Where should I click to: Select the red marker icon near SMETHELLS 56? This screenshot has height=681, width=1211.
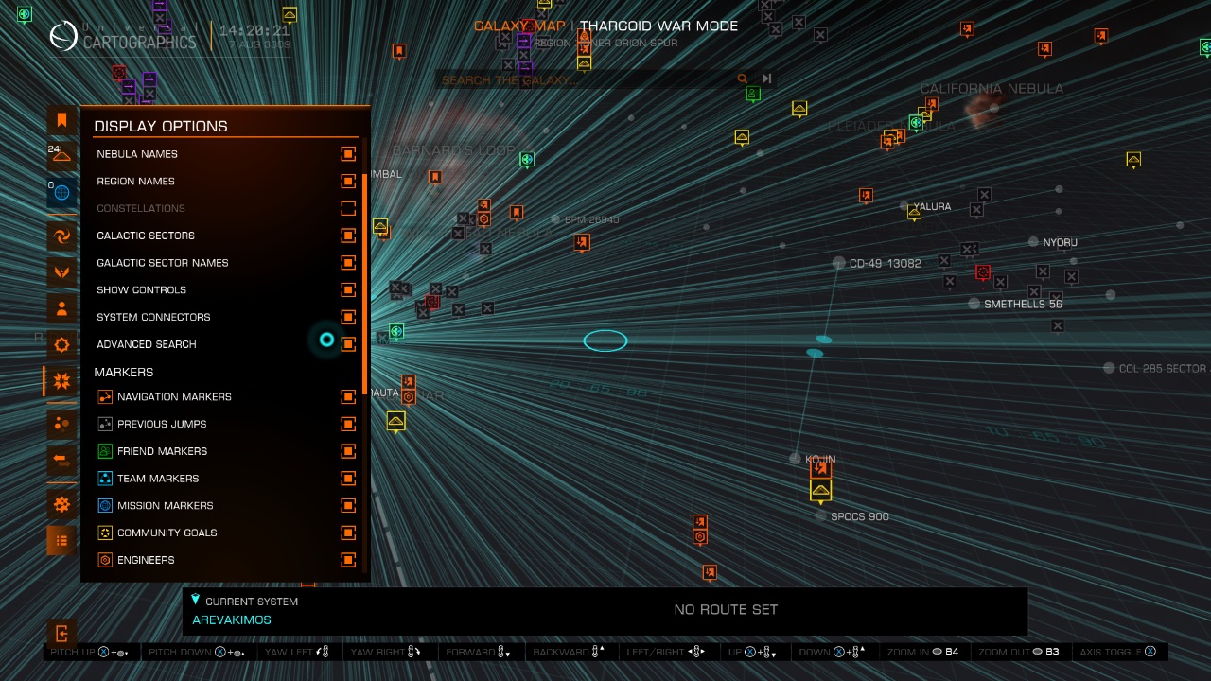coord(983,272)
